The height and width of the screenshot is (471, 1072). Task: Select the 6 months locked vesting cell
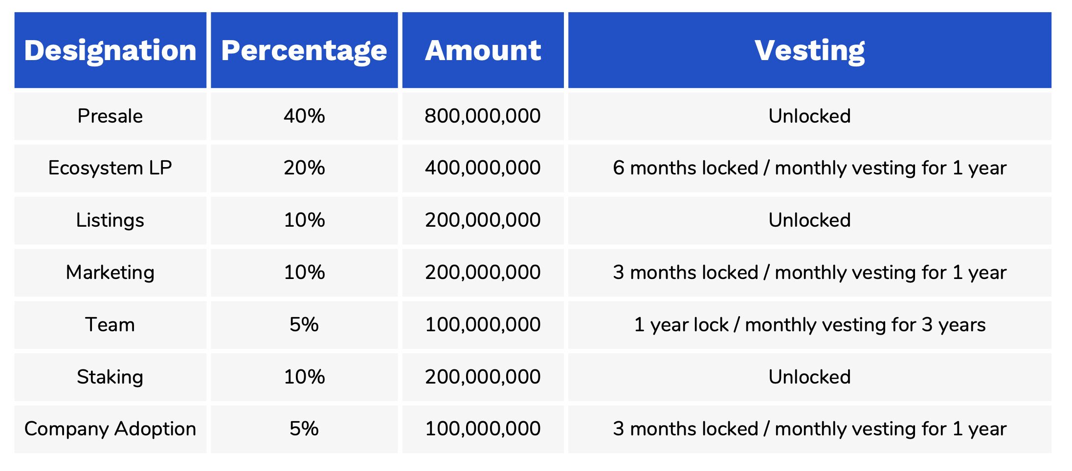tap(809, 168)
